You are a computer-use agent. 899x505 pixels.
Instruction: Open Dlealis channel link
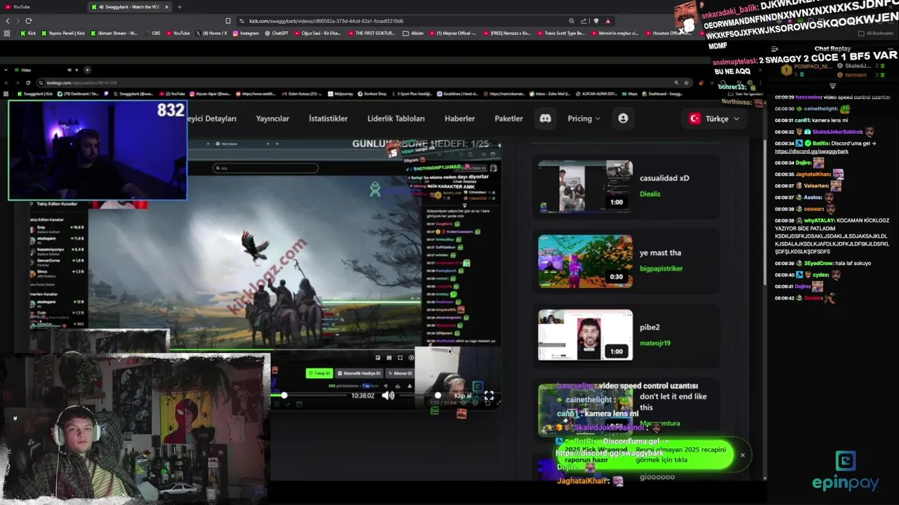(650, 194)
